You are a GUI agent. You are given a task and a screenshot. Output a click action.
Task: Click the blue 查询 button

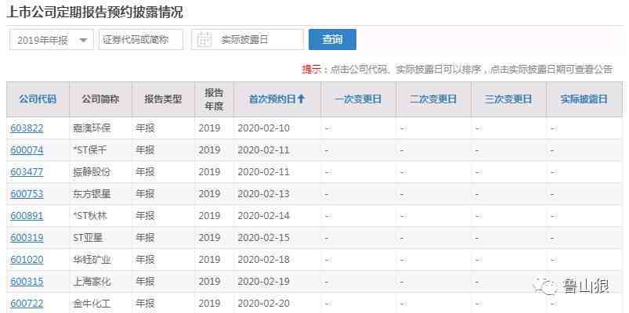[x=332, y=40]
